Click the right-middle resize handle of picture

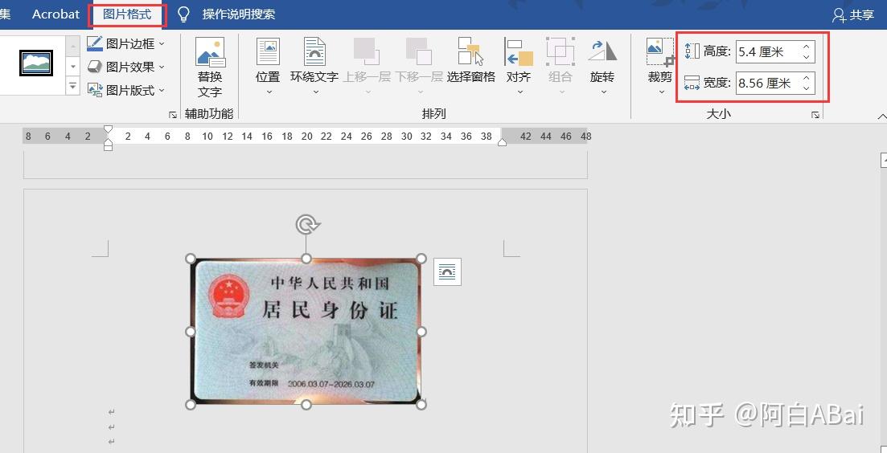421,332
